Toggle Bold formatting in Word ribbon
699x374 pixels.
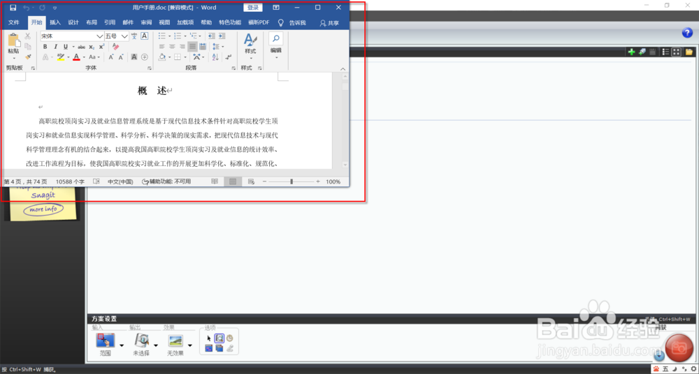[x=45, y=47]
